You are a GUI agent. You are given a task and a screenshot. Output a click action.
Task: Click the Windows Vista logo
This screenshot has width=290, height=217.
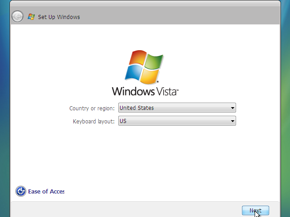(145, 73)
